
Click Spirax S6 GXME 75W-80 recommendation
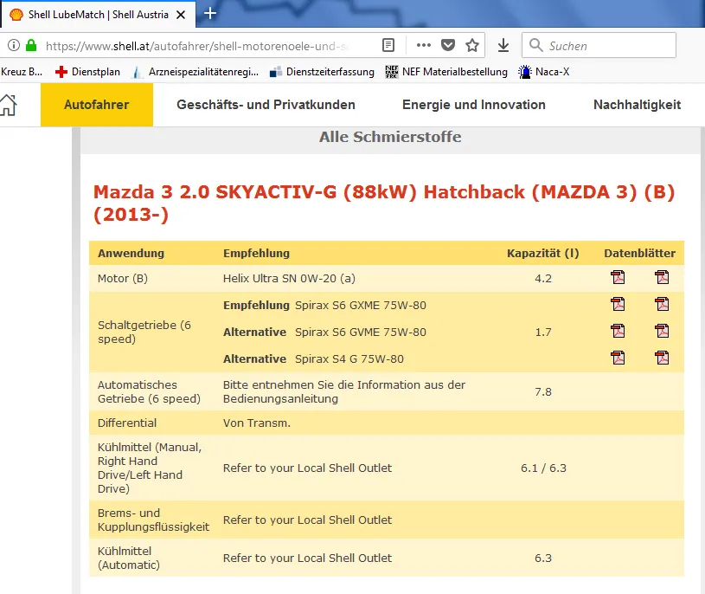click(x=361, y=306)
